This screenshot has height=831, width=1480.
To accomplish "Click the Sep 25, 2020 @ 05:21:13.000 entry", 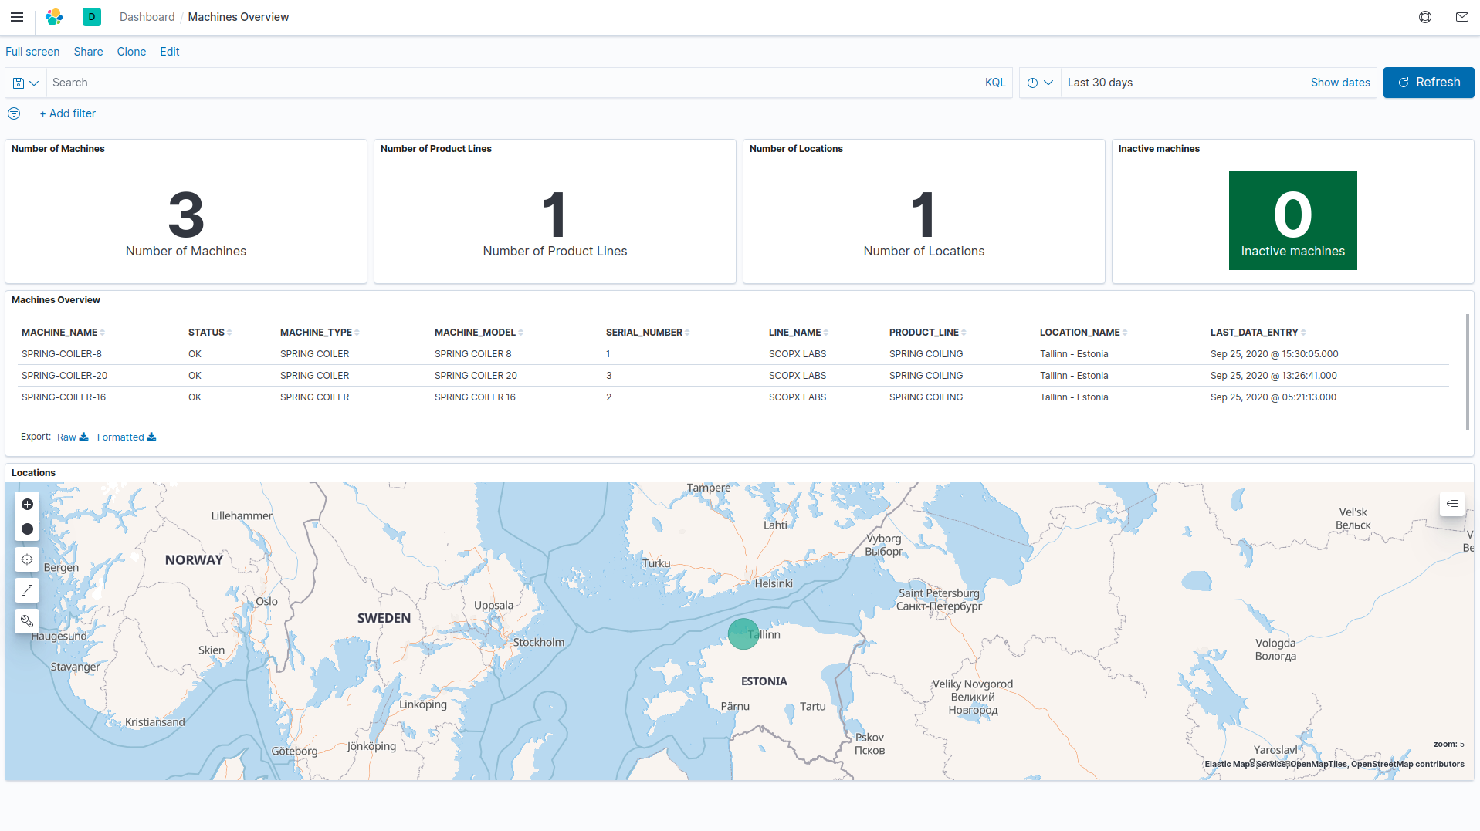I will pos(1273,397).
